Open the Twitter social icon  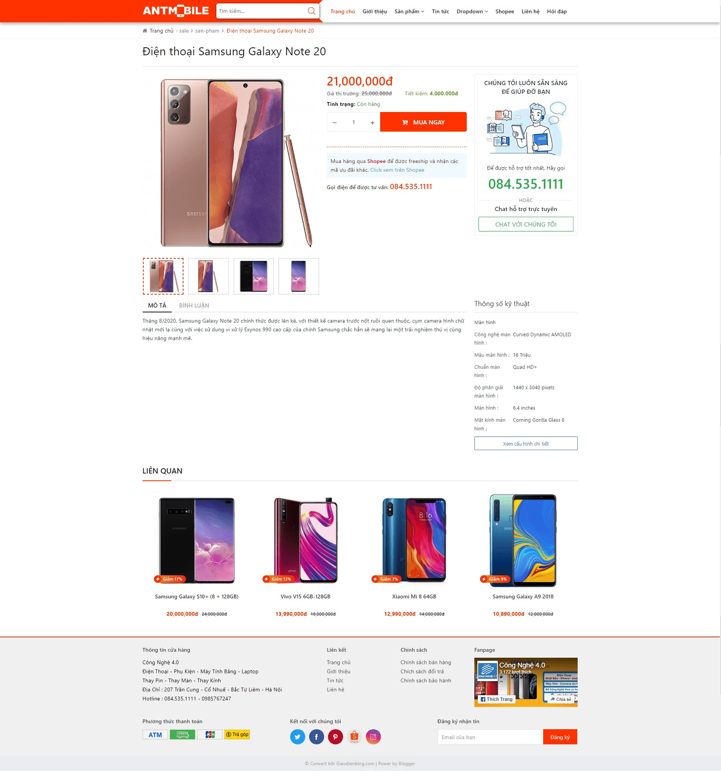pyautogui.click(x=298, y=737)
